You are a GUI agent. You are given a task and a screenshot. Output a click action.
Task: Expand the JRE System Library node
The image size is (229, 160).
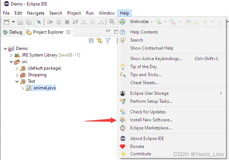pyautogui.click(x=11, y=55)
